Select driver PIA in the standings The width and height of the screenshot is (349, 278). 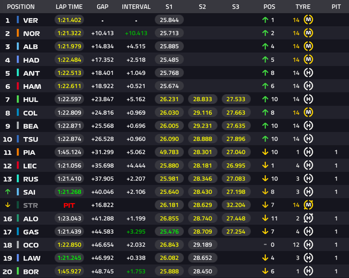click(x=29, y=153)
